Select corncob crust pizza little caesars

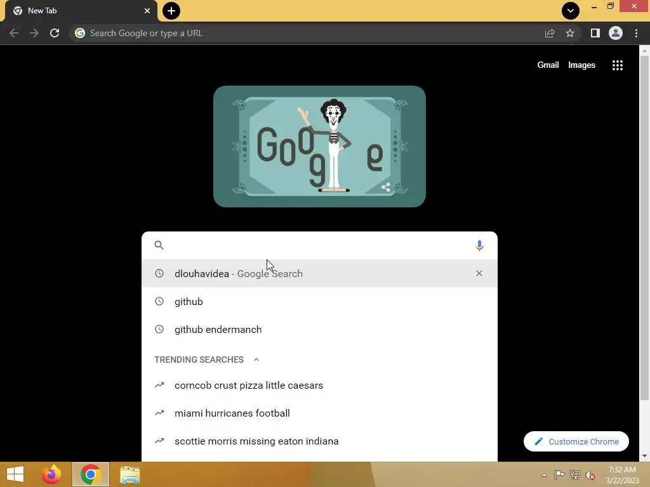point(320,385)
